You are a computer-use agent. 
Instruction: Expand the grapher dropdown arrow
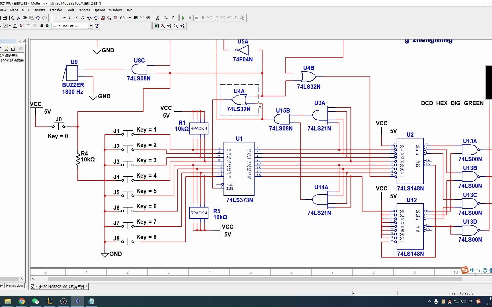click(x=10, y=26)
